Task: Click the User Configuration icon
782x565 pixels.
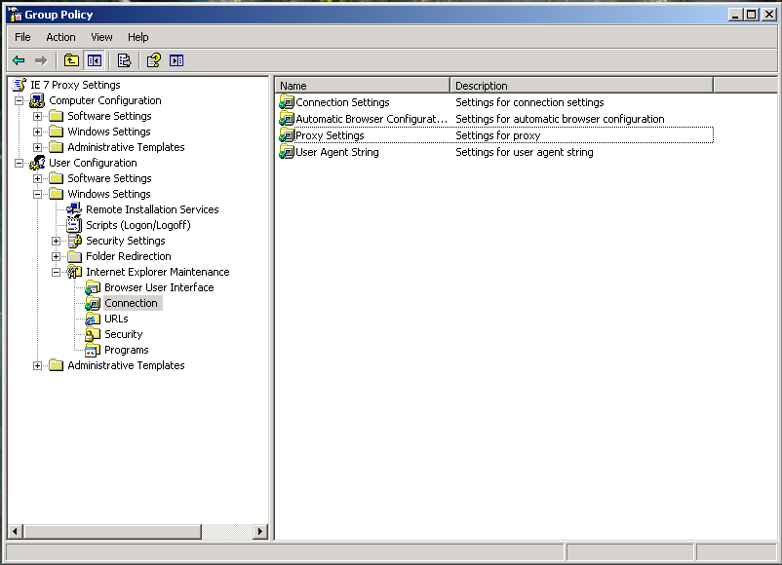Action: (x=37, y=163)
